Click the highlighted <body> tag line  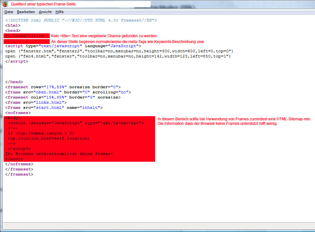point(13,118)
